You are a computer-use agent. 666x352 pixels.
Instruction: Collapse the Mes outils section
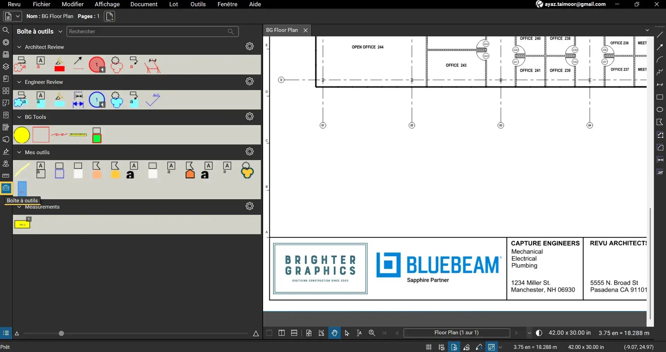pos(19,152)
